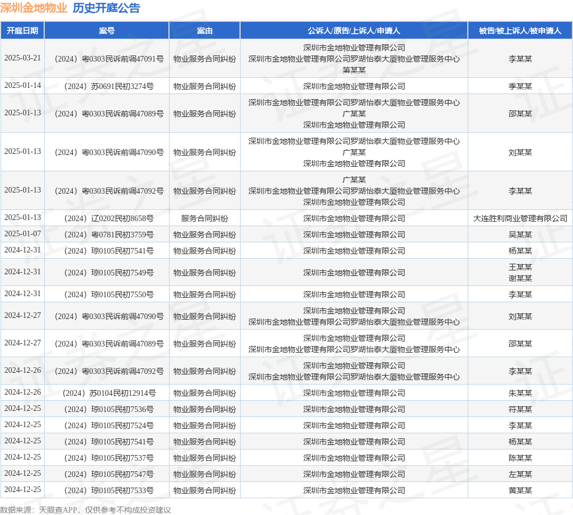Click case number 琼0105民初7536号
This screenshot has width=573, height=515.
(x=109, y=409)
